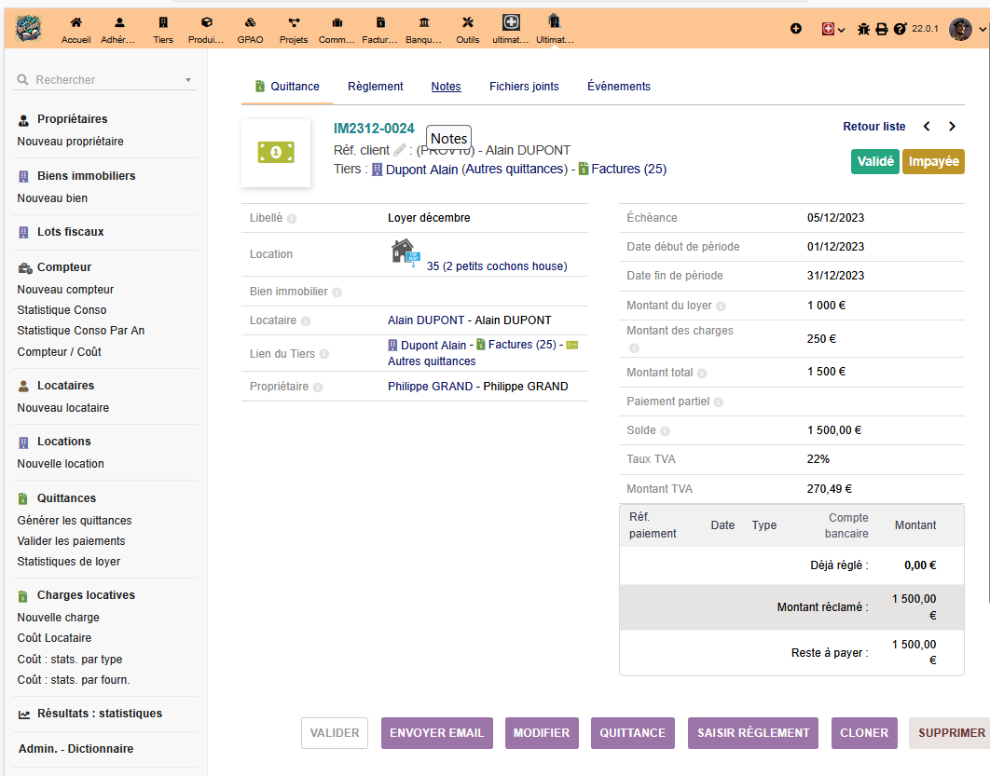Click Générer les quittances
Viewport: 990px width, 776px height.
(x=75, y=521)
